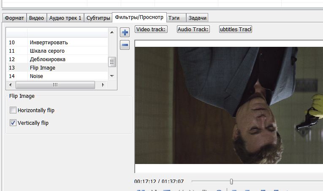Viewport: 323px width, 191px height.
Task: Click the video seek slider handle
Action: 231,181
